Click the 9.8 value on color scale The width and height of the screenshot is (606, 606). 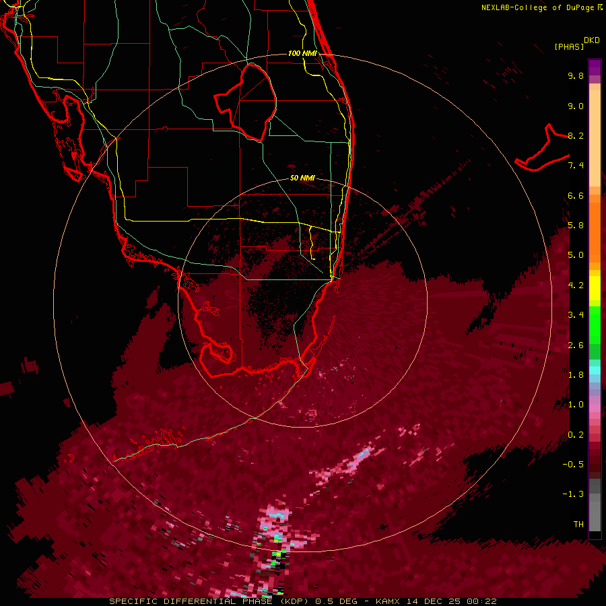[x=576, y=75]
